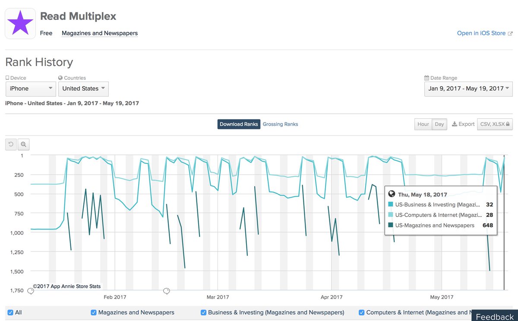Click the purple star app icon
Image resolution: width=518 pixels, height=321 pixels.
(x=20, y=24)
